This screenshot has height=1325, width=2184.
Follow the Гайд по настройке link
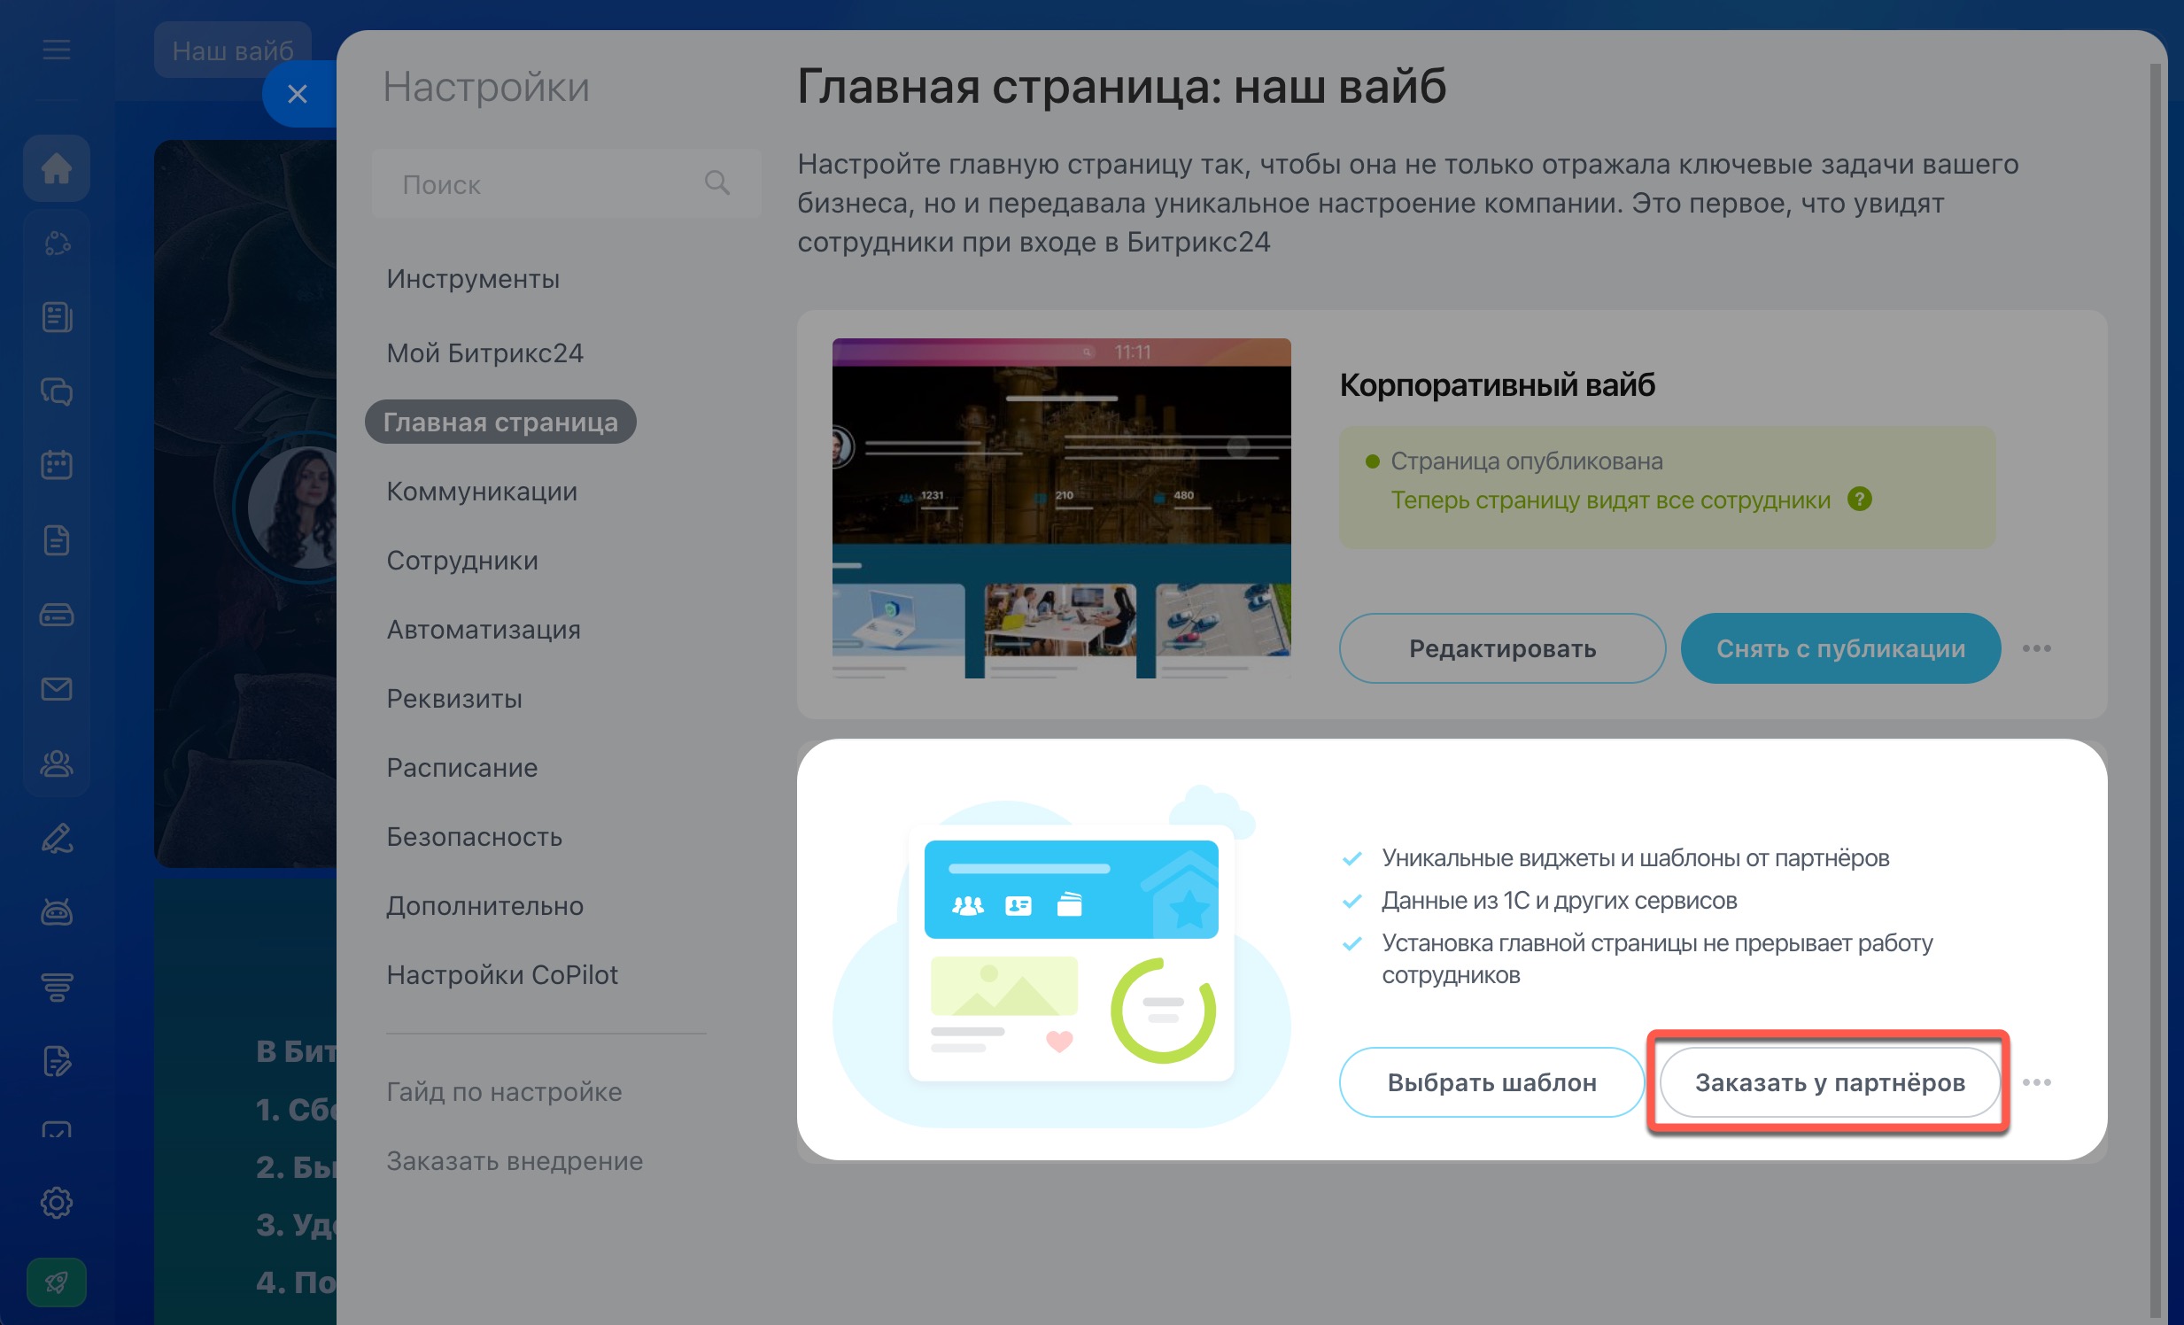(x=504, y=1092)
